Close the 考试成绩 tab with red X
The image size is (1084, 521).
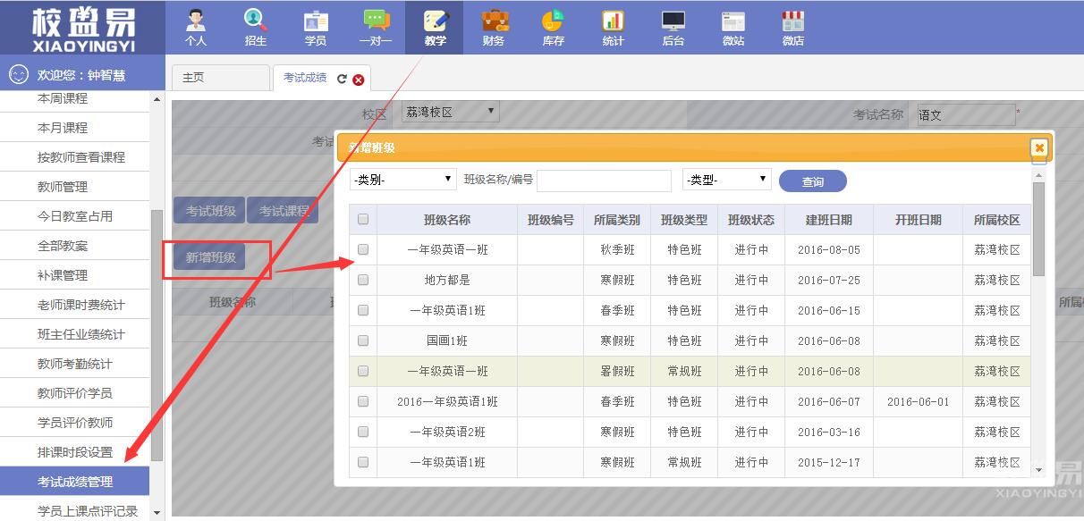[359, 80]
